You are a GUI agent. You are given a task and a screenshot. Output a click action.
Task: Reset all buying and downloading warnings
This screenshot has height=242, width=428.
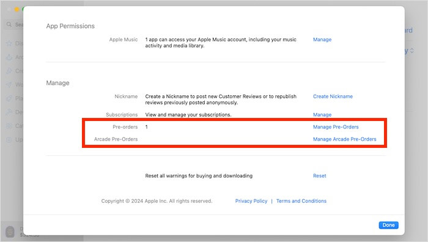coord(319,176)
